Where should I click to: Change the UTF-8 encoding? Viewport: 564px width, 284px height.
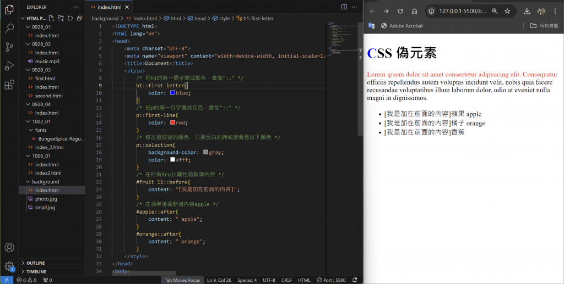coord(269,280)
